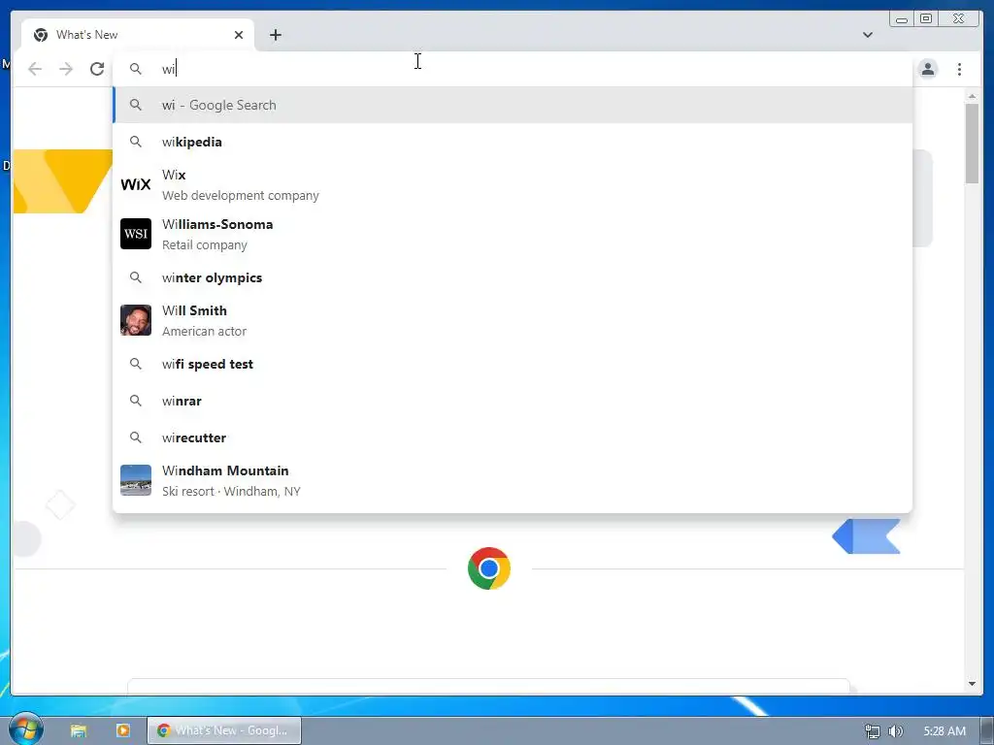This screenshot has height=745, width=994.
Task: Click the Windham Mountain photo thumbnail
Action: [136, 480]
